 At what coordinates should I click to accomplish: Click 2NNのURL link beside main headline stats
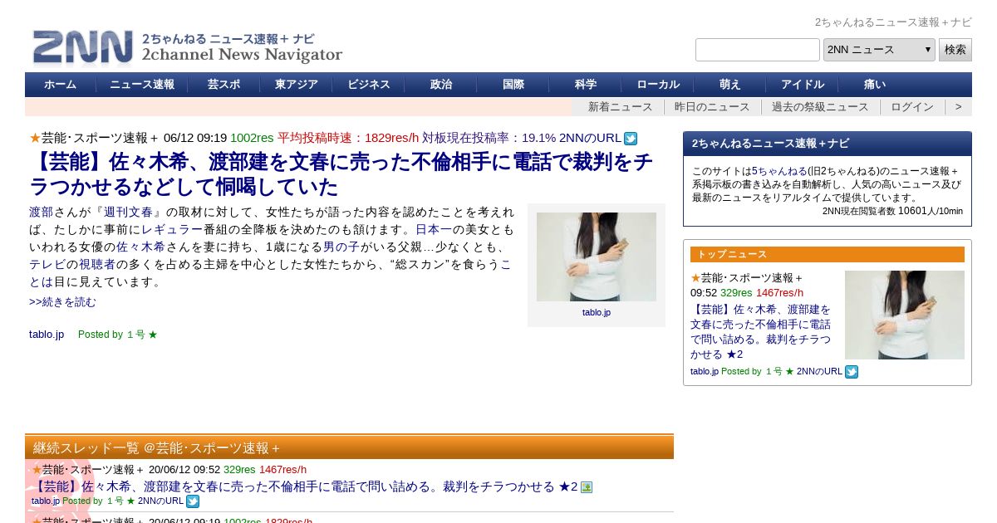click(590, 138)
